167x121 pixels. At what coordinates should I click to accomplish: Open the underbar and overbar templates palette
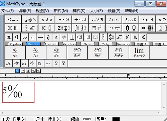tap(97, 28)
